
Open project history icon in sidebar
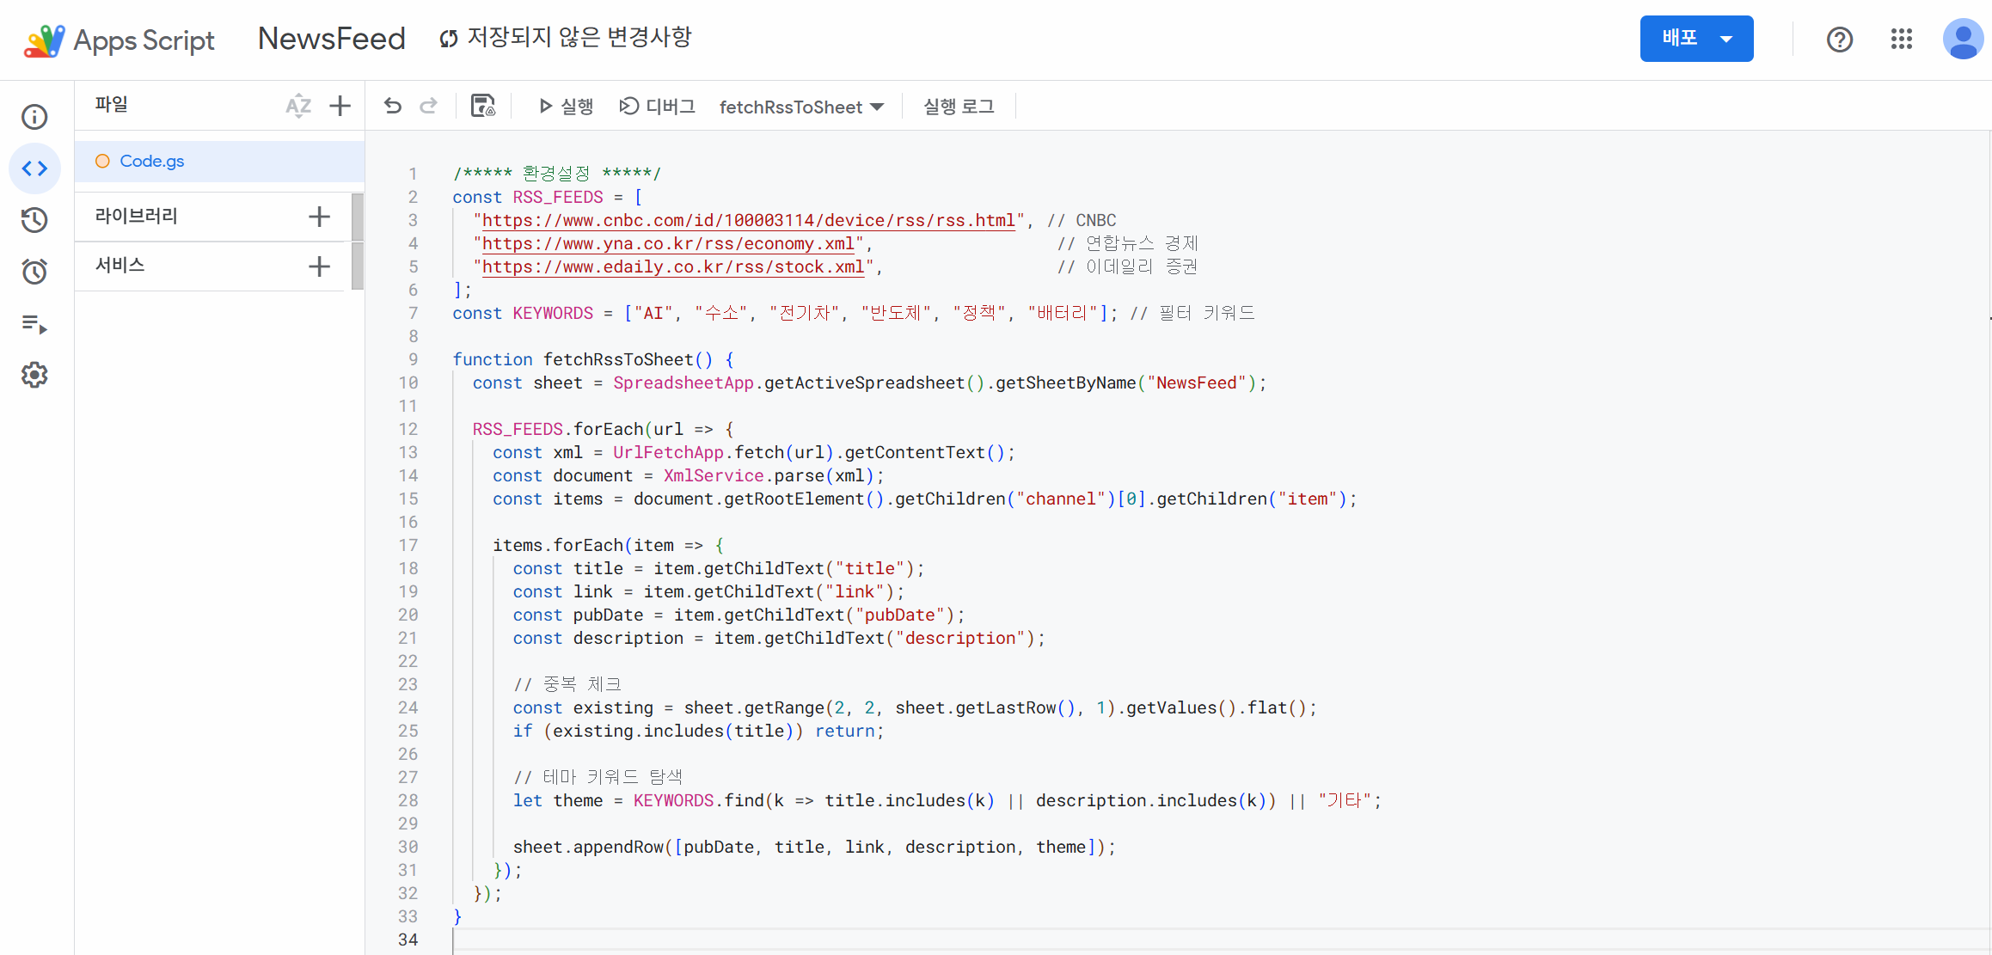(x=34, y=220)
